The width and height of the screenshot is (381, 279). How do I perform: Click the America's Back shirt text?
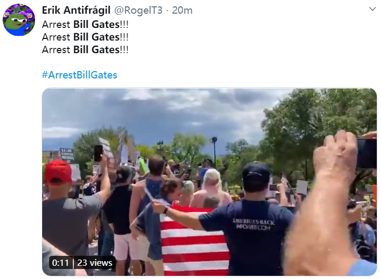click(x=254, y=224)
